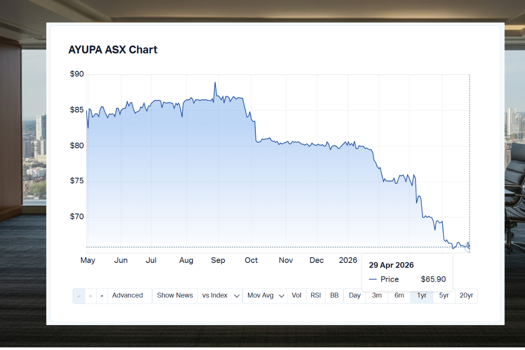Click the Advanced button
Image resolution: width=525 pixels, height=350 pixels.
[127, 296]
